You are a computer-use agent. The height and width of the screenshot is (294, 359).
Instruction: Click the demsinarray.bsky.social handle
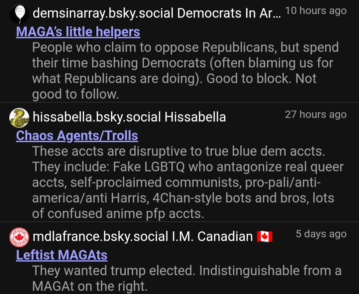pyautogui.click(x=103, y=13)
